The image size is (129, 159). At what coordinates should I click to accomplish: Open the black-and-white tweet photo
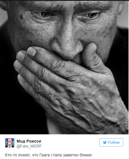pyautogui.click(x=64, y=67)
